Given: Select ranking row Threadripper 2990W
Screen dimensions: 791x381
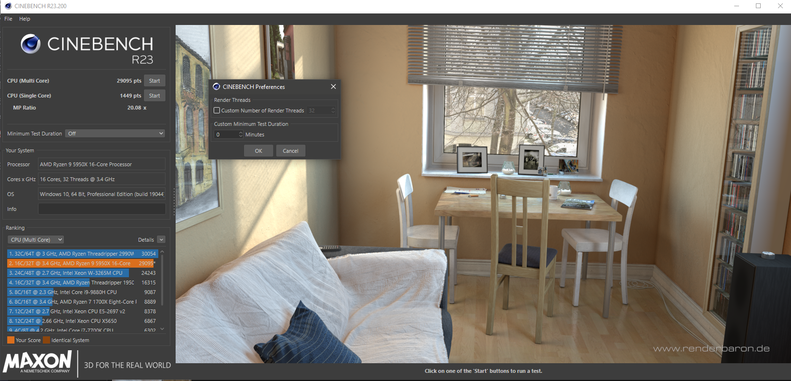Looking at the screenshot, I should [83, 254].
